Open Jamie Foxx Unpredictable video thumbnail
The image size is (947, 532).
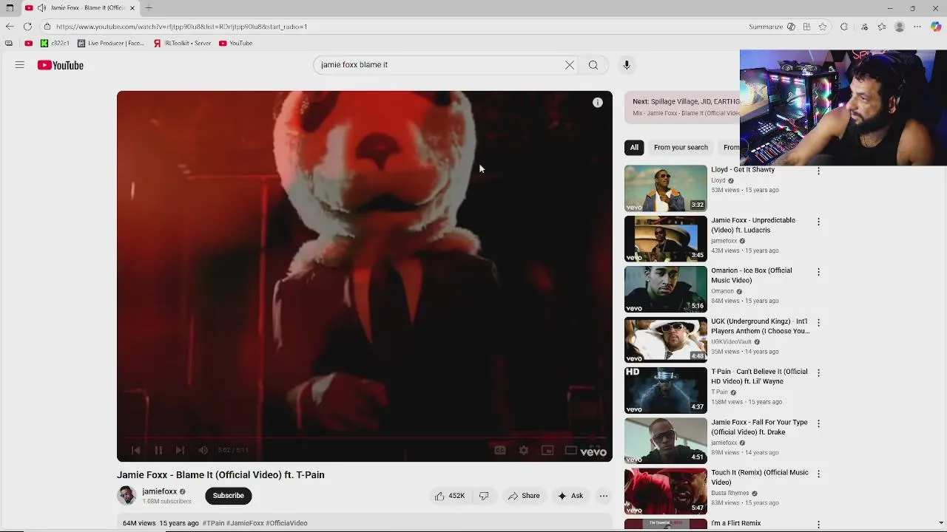pyautogui.click(x=666, y=239)
